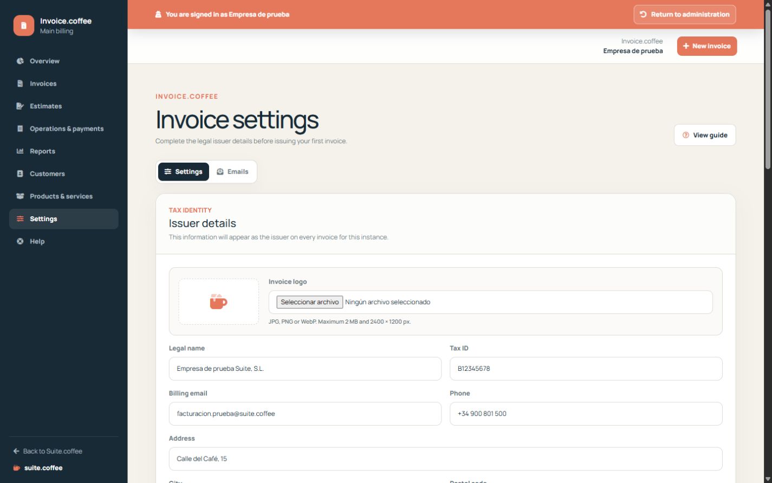
Task: Click the return arrow icon in banner
Action: point(643,15)
